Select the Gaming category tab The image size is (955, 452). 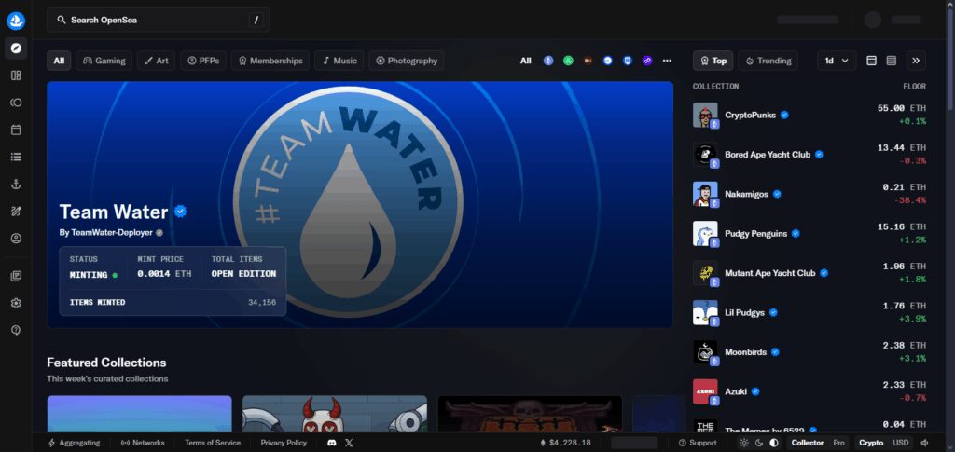pos(104,61)
